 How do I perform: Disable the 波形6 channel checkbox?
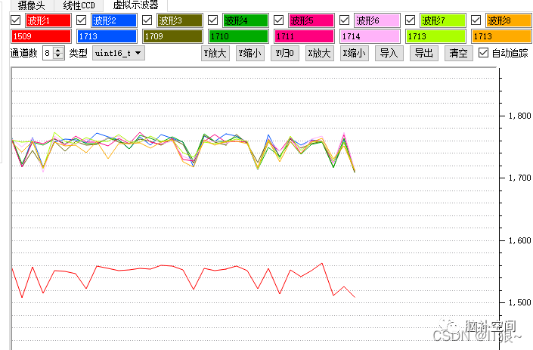click(344, 20)
